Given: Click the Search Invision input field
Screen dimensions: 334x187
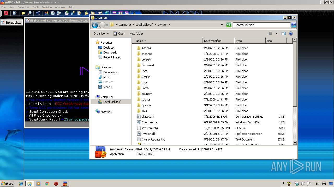Looking at the screenshot, I should tap(262, 25).
